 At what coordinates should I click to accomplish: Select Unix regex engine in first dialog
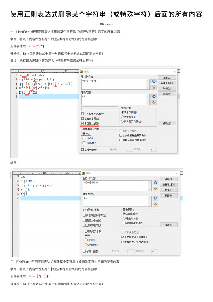84,138
